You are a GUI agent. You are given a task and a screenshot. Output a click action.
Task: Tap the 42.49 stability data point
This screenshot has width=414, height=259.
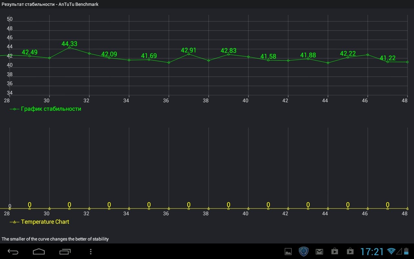[29, 56]
